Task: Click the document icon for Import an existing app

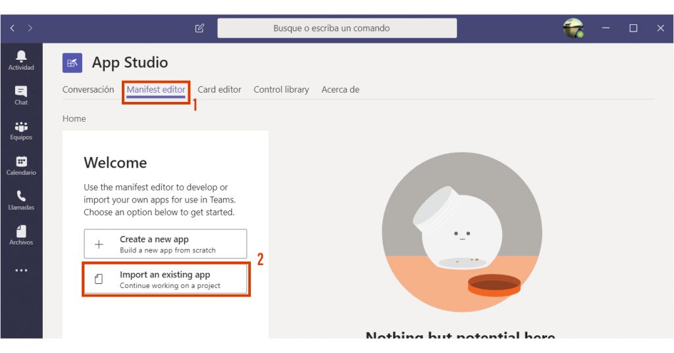Action: point(99,279)
